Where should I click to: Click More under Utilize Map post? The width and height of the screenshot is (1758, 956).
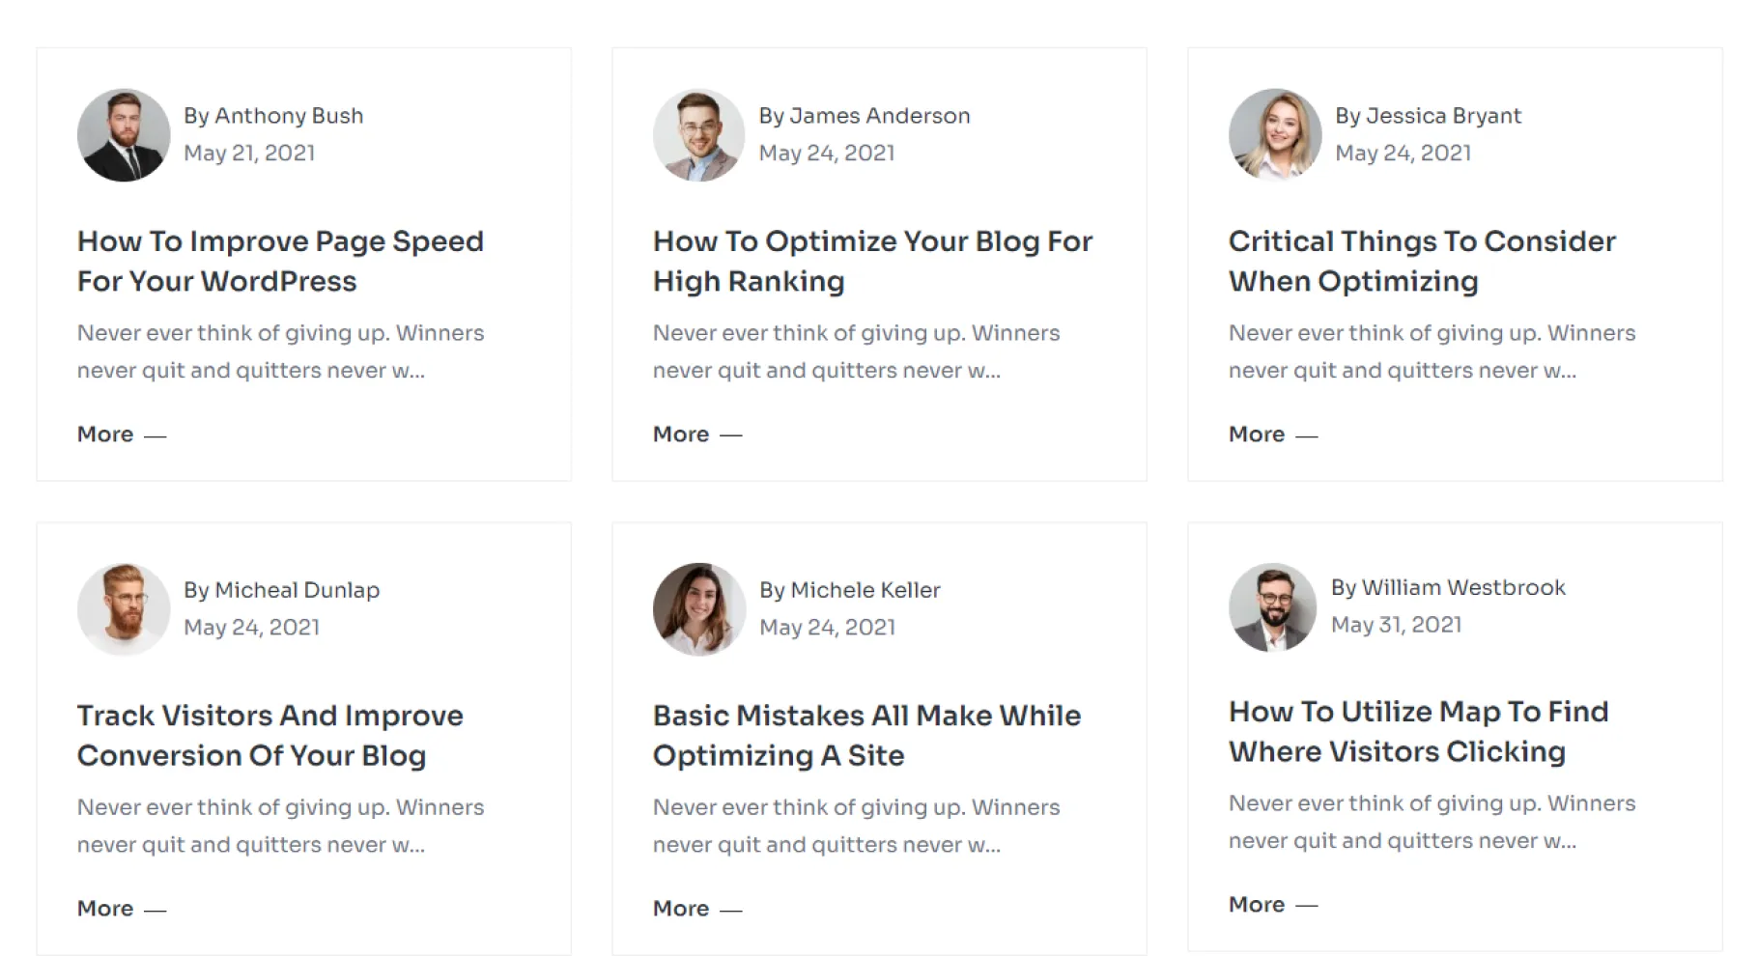tap(1273, 905)
